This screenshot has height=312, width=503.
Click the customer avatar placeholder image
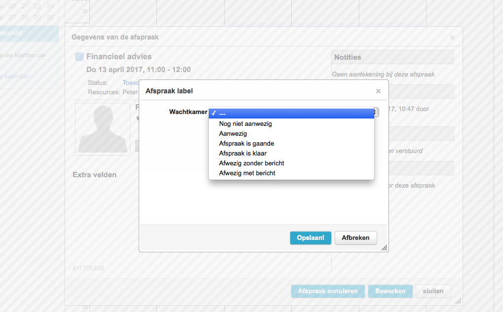pyautogui.click(x=103, y=129)
